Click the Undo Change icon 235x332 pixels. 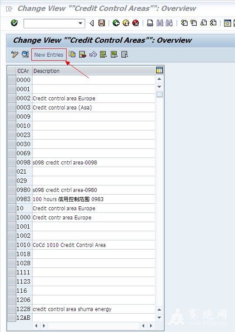coord(93,55)
